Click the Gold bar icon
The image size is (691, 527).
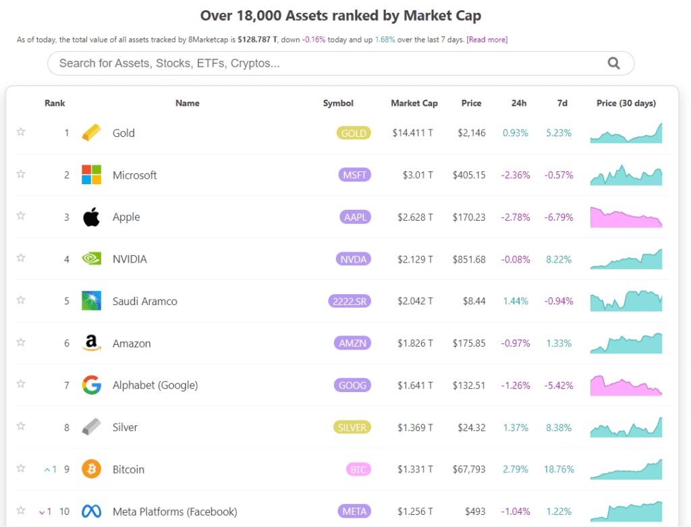(91, 133)
